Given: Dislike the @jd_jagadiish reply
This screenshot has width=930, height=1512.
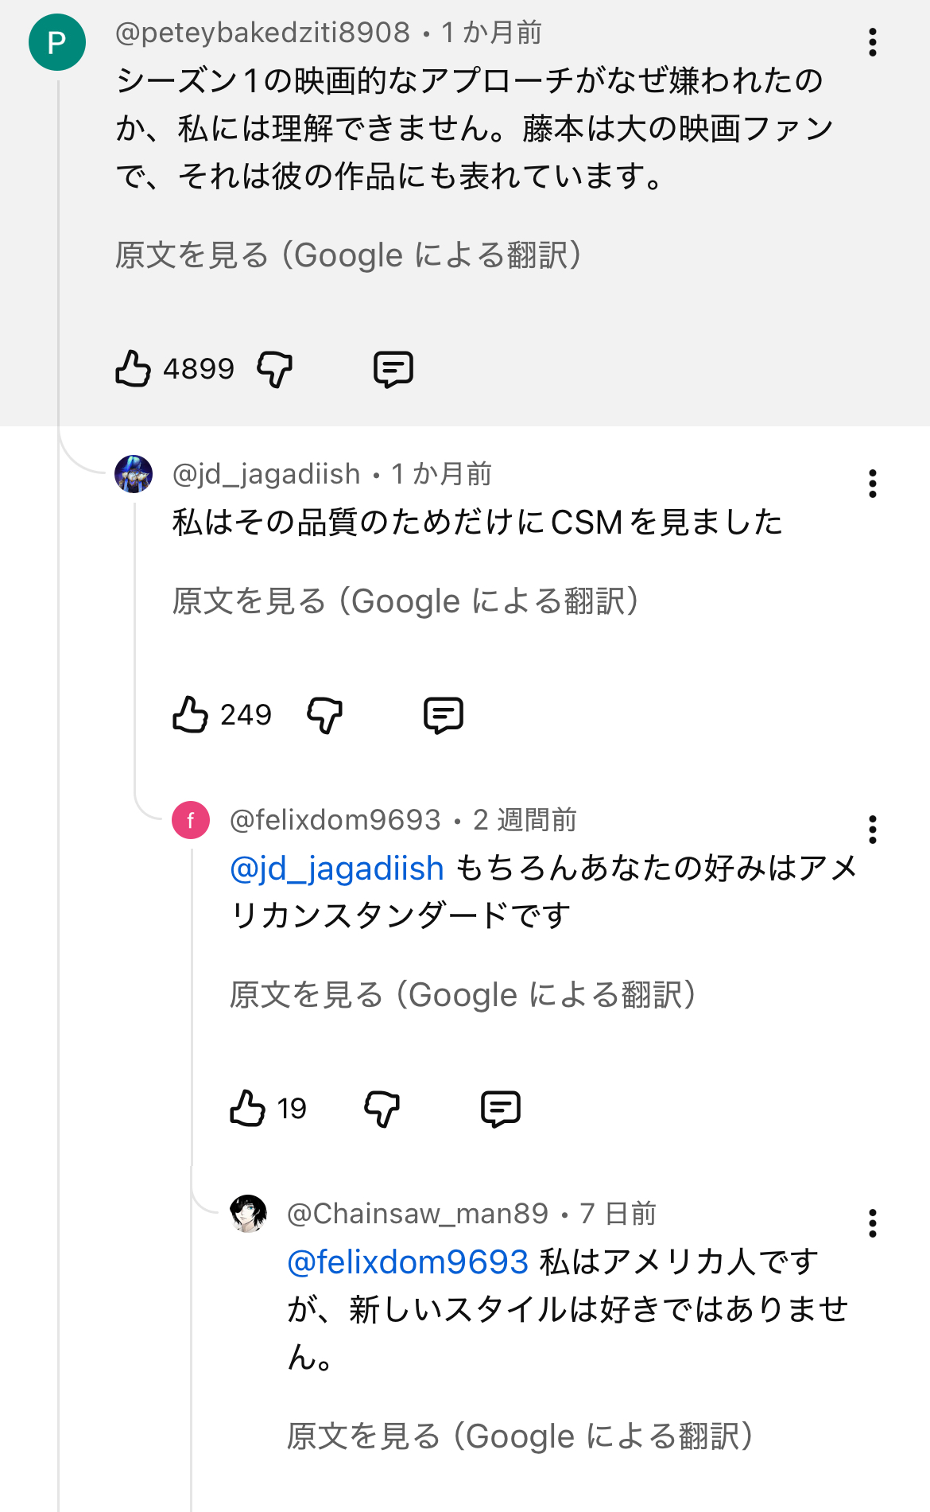Looking at the screenshot, I should pos(325,714).
